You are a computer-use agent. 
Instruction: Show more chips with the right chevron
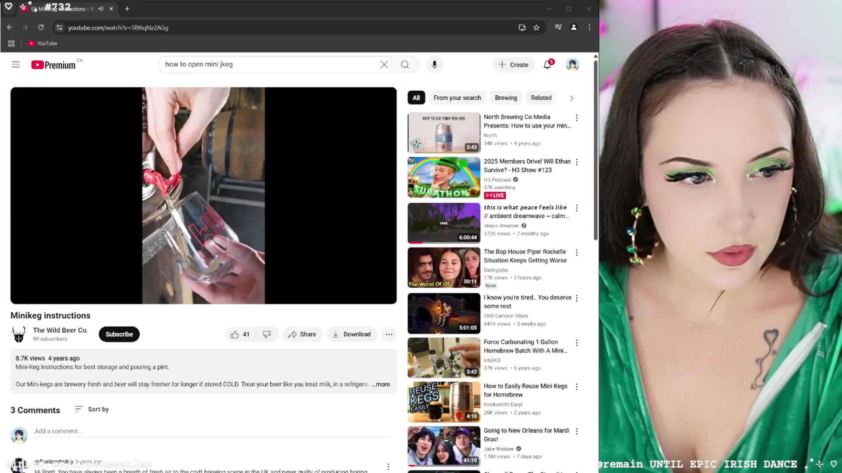pos(571,98)
